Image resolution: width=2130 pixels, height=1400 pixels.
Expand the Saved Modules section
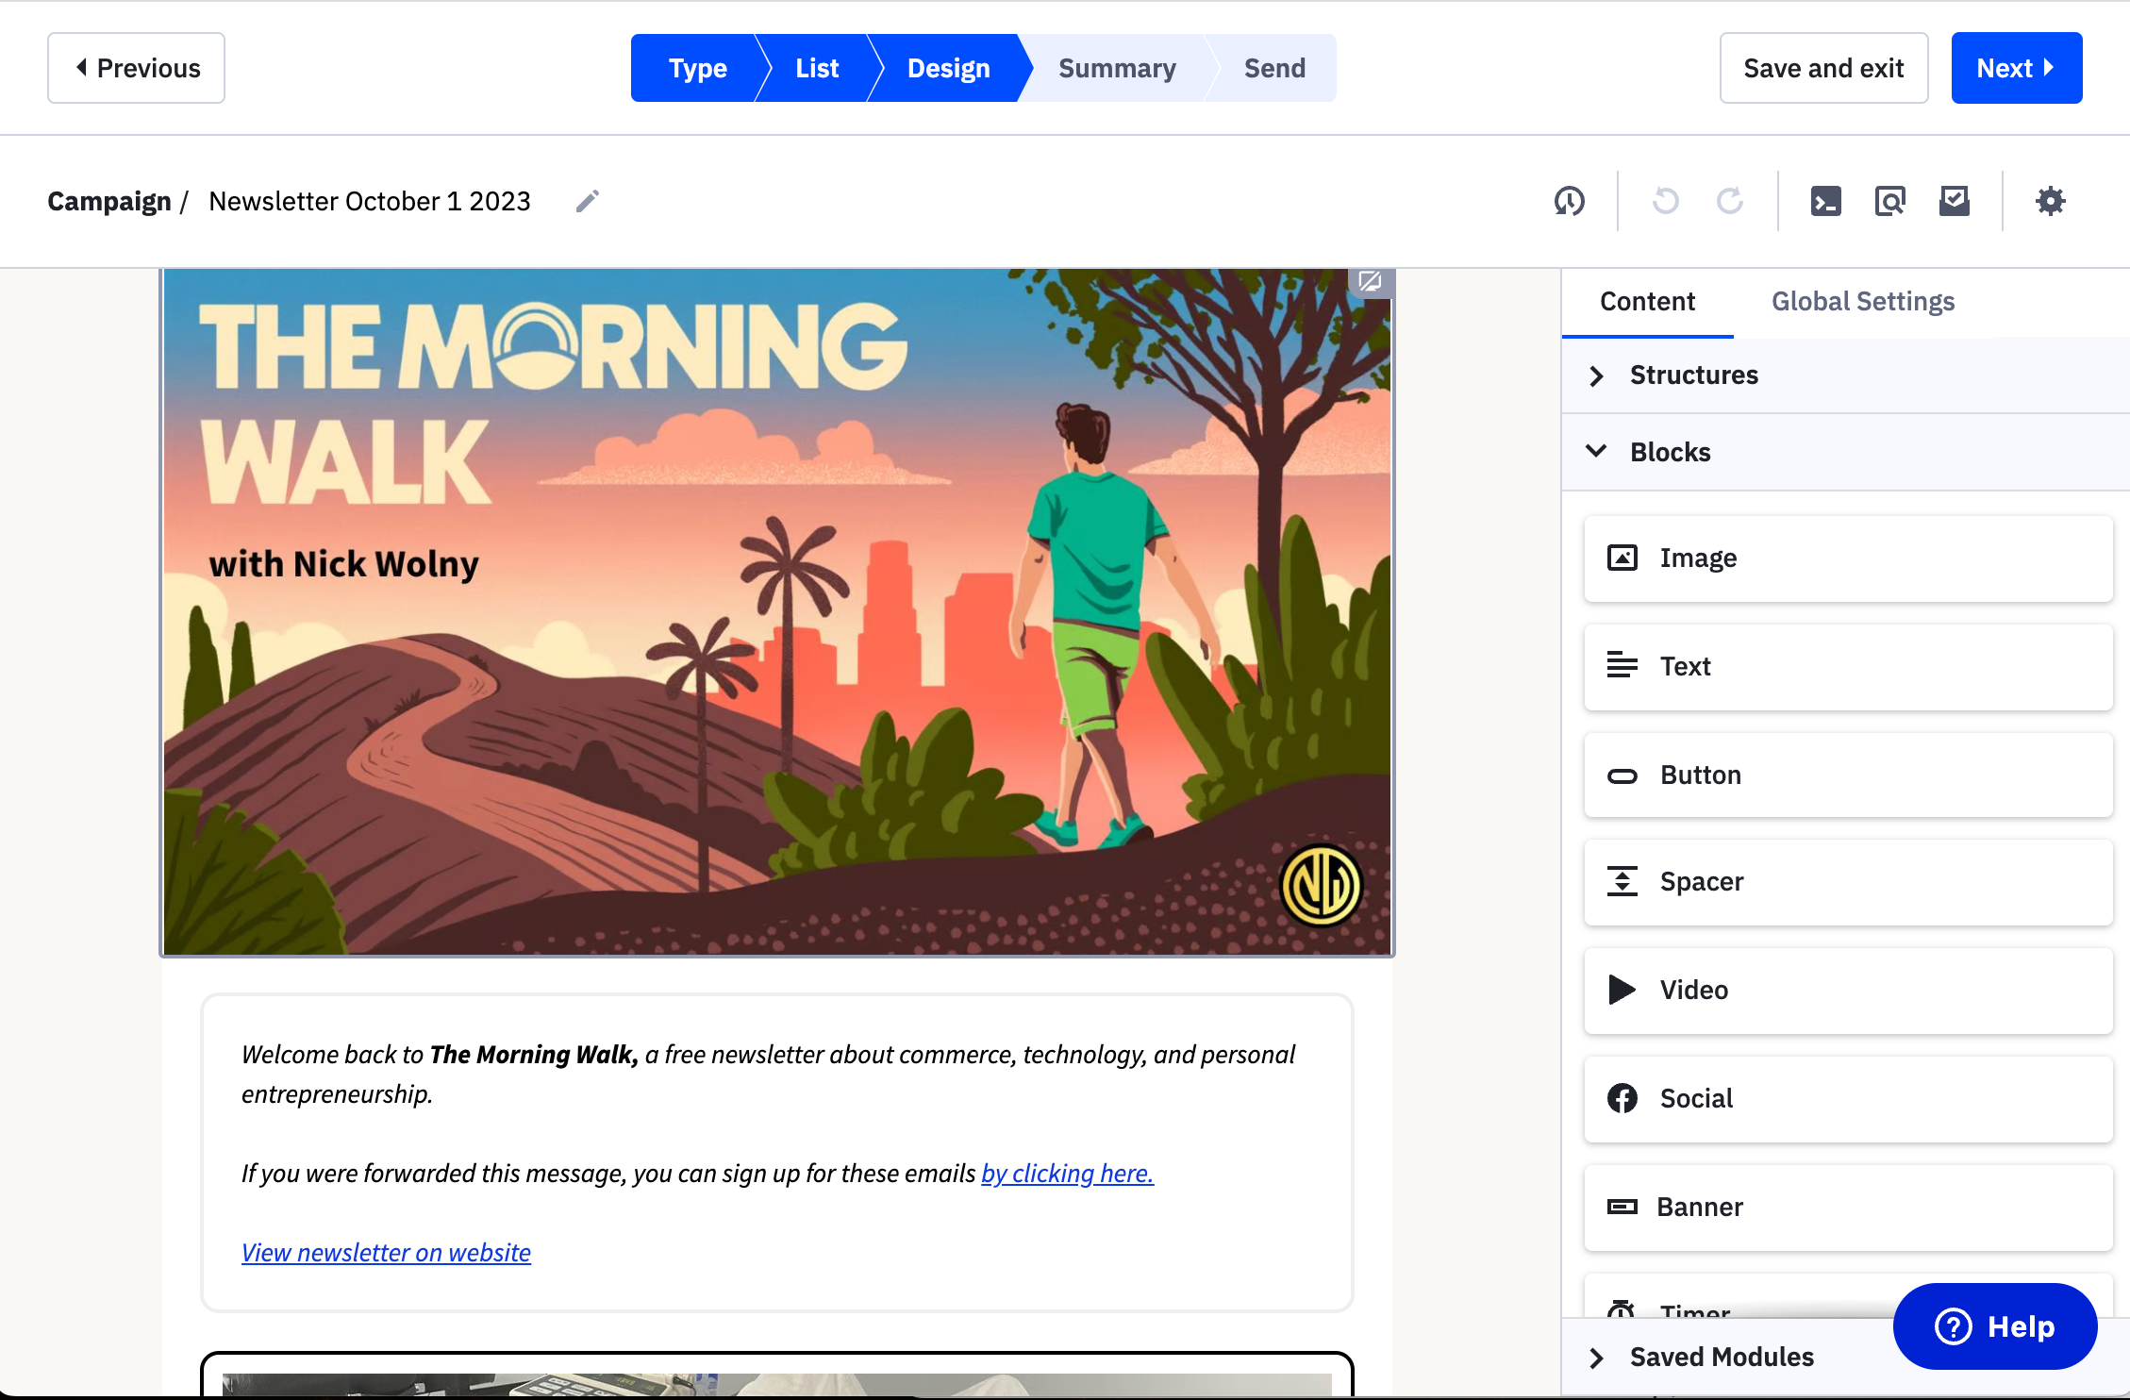click(1721, 1357)
